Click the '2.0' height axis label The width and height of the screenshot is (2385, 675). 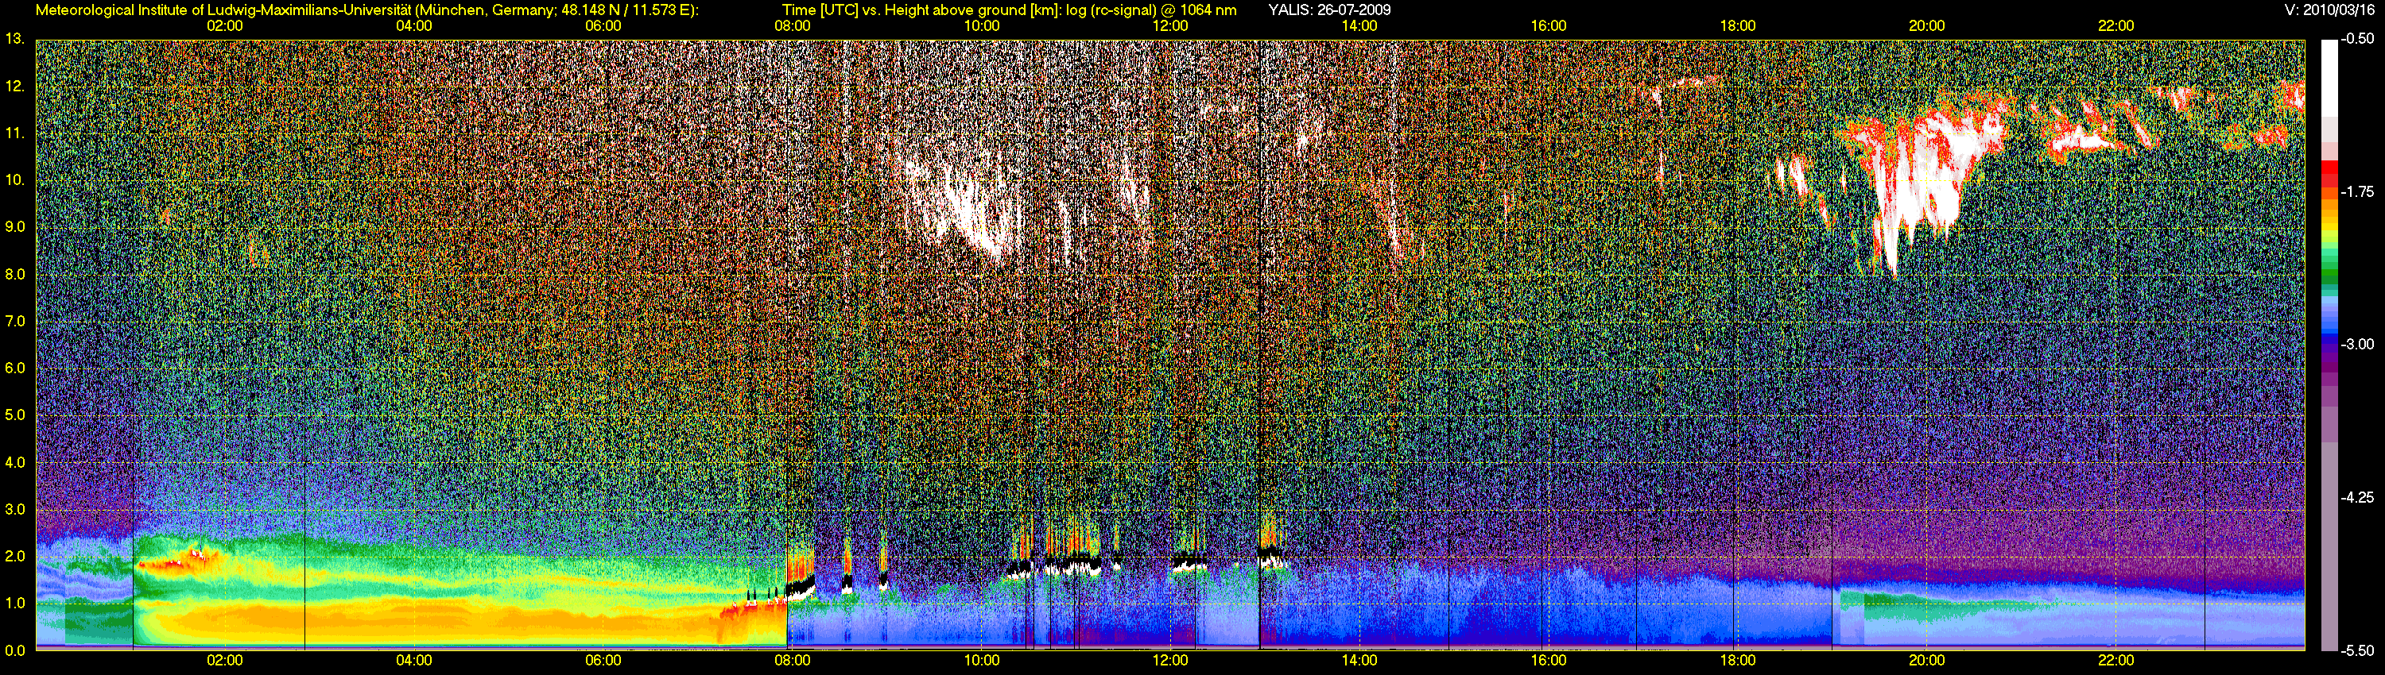click(x=15, y=557)
